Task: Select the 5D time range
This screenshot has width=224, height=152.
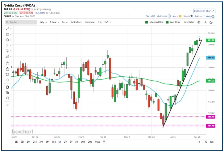Action: pos(22,142)
